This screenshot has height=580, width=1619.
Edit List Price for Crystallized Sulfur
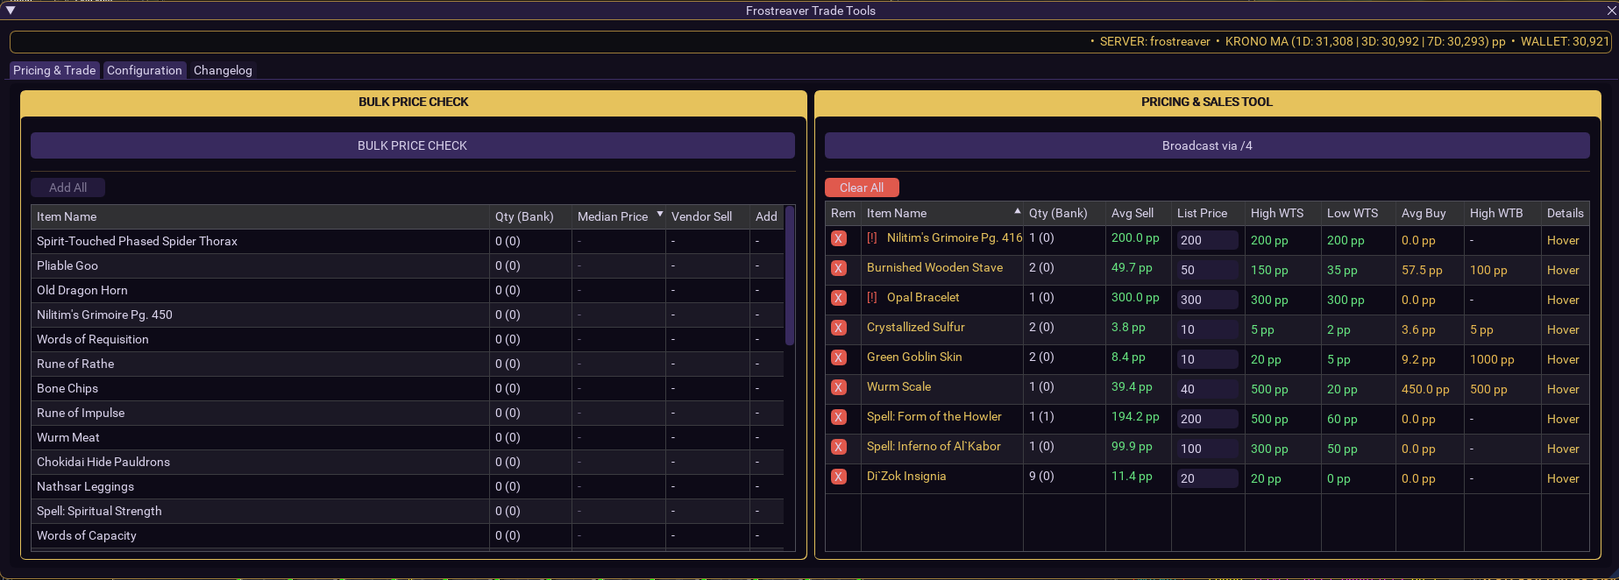point(1207,329)
